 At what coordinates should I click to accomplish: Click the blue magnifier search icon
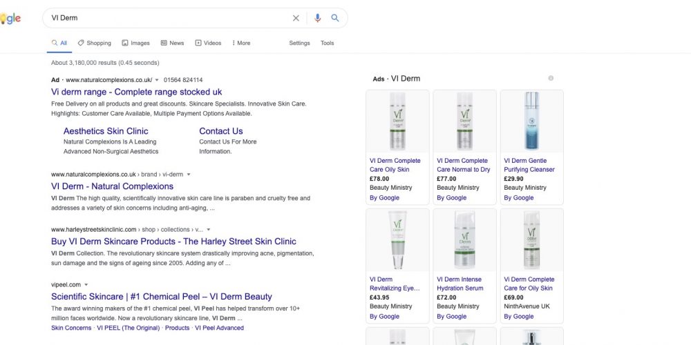pos(335,18)
